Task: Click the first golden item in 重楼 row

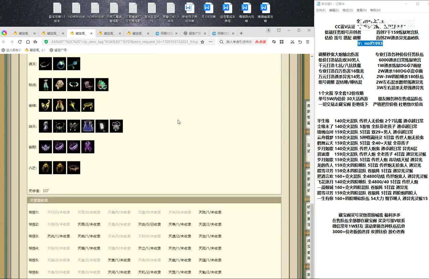Action: [x=45, y=105]
